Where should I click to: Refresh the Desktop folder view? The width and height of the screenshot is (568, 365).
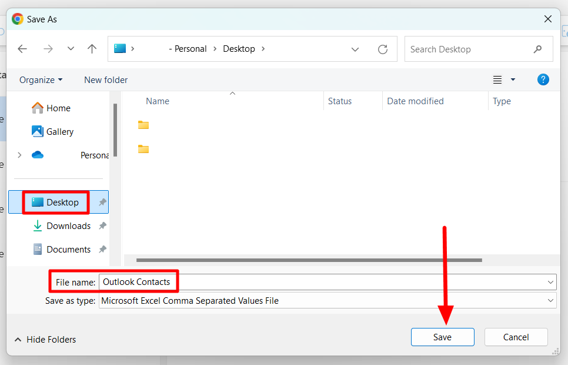[x=383, y=49]
